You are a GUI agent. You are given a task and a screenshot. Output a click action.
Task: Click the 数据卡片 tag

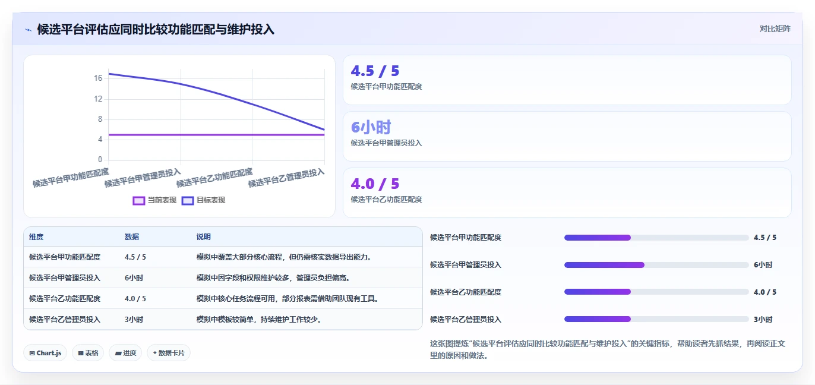(x=169, y=353)
